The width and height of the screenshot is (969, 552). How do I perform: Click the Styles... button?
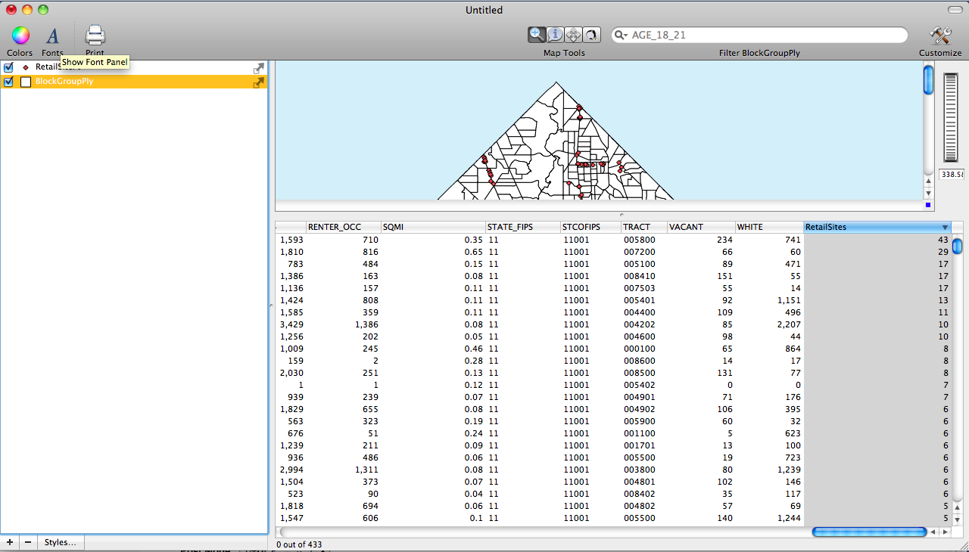[60, 542]
